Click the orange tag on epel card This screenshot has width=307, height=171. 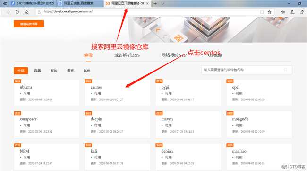(x=230, y=81)
